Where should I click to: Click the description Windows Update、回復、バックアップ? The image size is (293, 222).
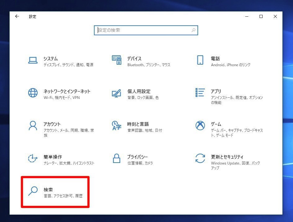(x=236, y=165)
